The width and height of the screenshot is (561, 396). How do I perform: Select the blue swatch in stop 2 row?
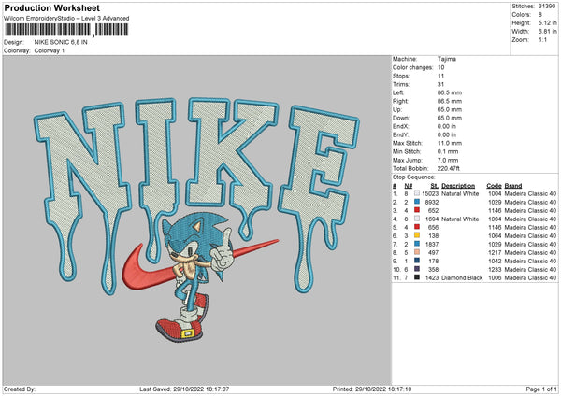pyautogui.click(x=417, y=202)
